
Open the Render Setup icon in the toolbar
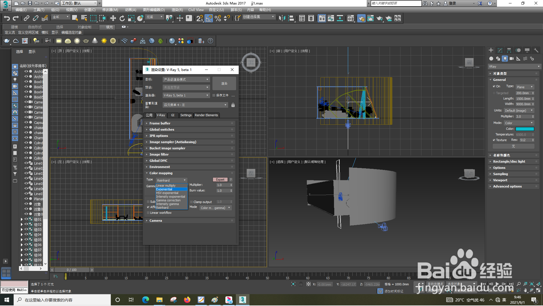pos(361,18)
